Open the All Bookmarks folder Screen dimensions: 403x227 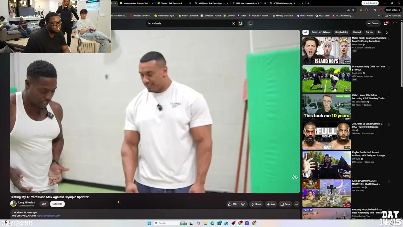click(x=393, y=15)
